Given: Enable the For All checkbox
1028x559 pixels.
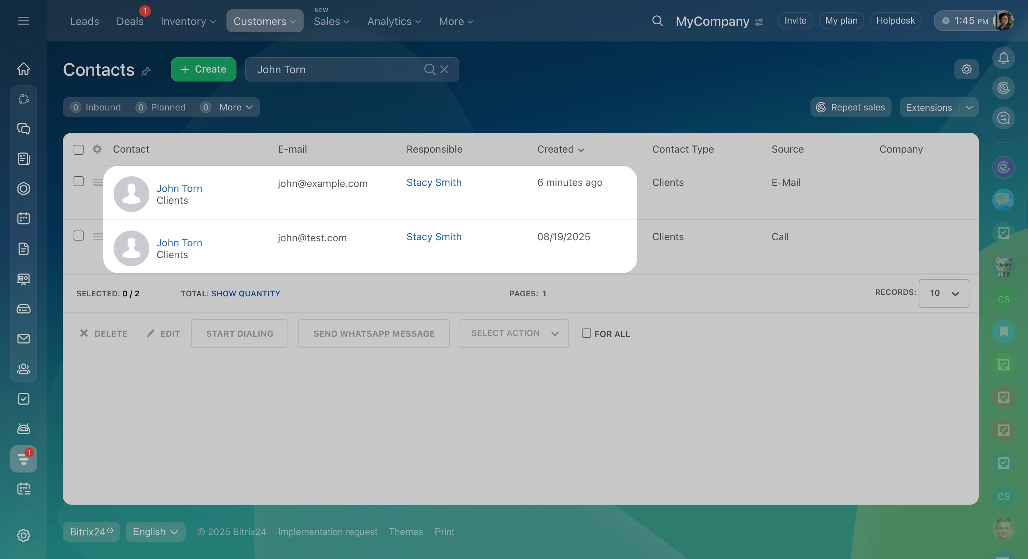Looking at the screenshot, I should tap(586, 333).
